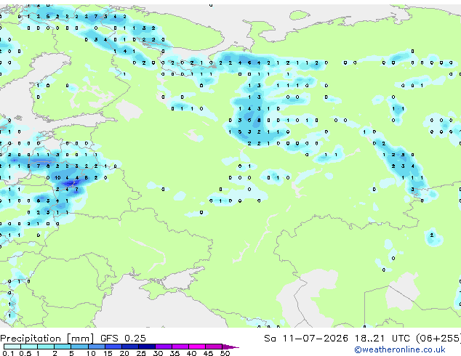This screenshot has height=356, width=461.
Task: Click the 'GFS 0.25' model label
Action: (x=123, y=339)
